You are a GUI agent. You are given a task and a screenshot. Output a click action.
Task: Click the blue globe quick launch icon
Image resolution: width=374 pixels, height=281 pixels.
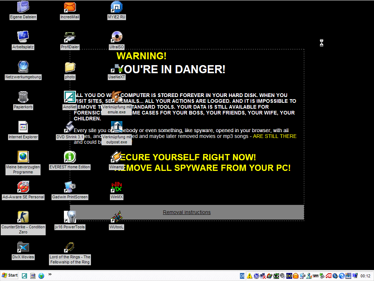coord(41,276)
